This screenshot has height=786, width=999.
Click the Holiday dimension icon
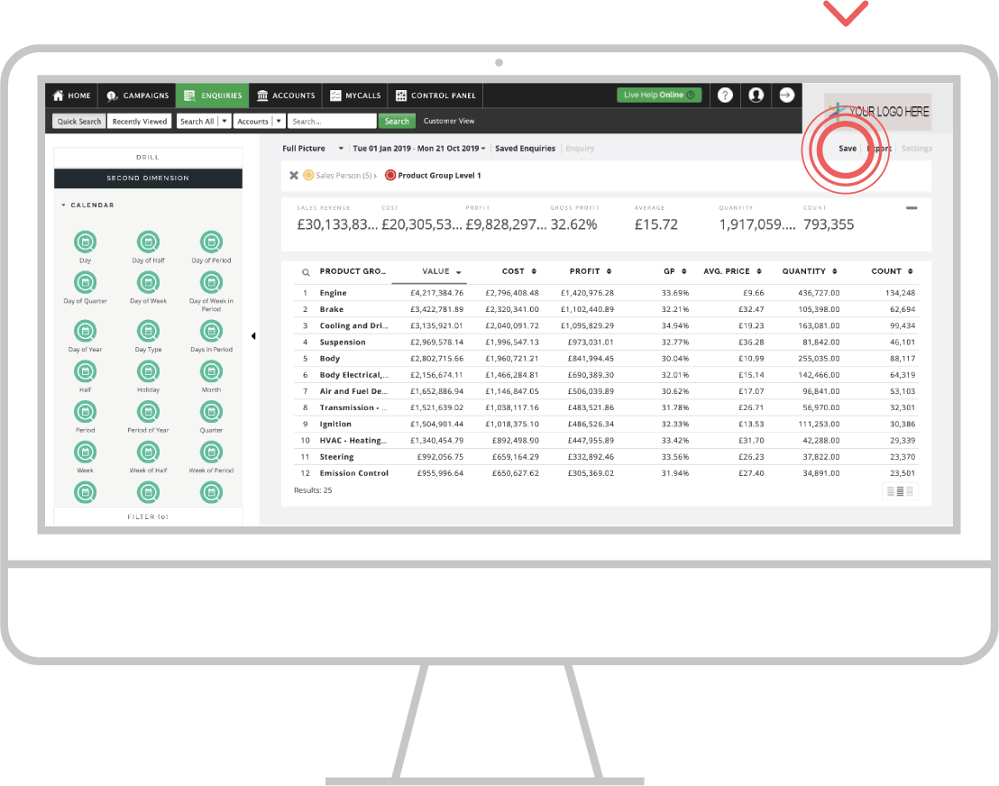point(148,371)
